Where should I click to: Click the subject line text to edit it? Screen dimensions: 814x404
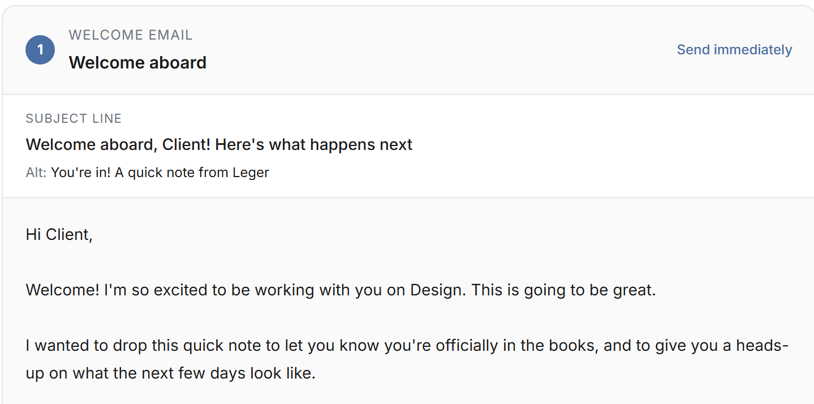coord(218,144)
